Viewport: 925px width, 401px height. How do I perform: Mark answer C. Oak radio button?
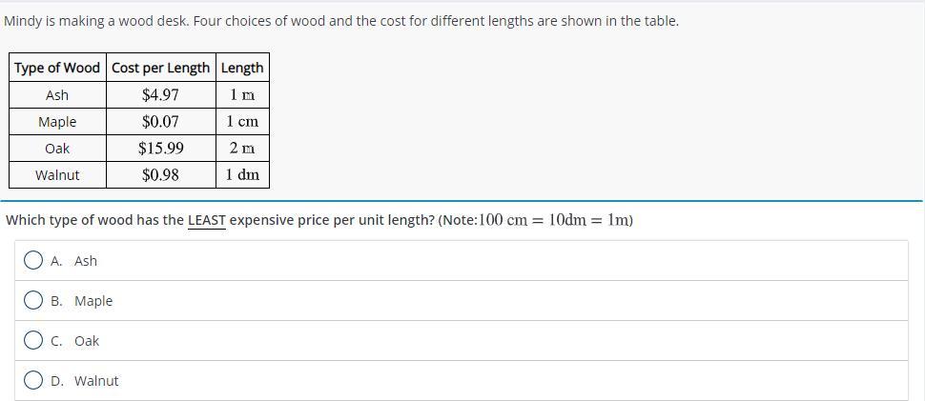[33, 340]
